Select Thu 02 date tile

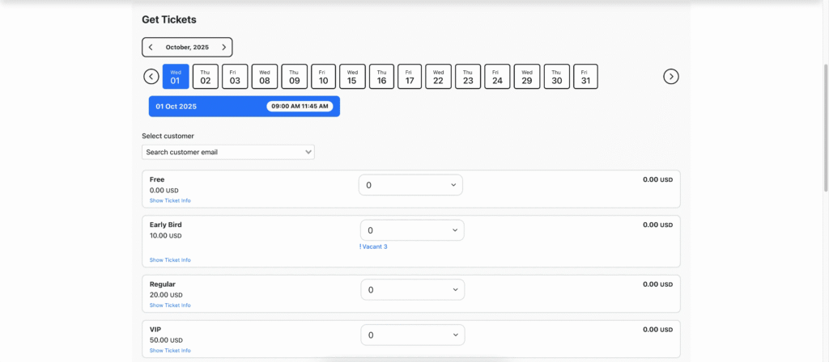[x=206, y=77]
